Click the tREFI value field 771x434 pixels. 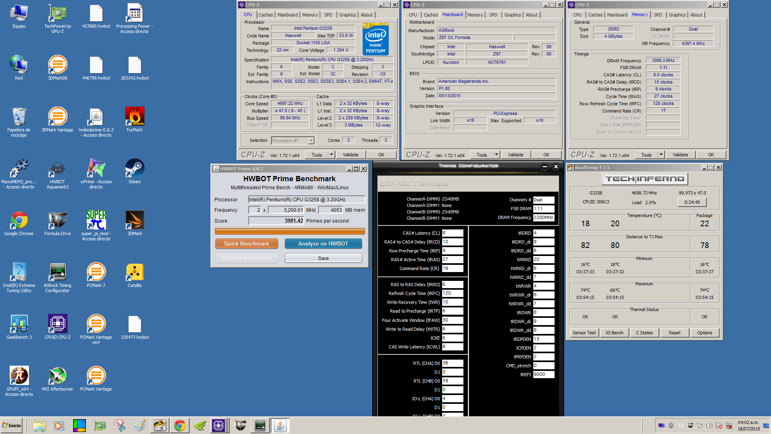(543, 375)
